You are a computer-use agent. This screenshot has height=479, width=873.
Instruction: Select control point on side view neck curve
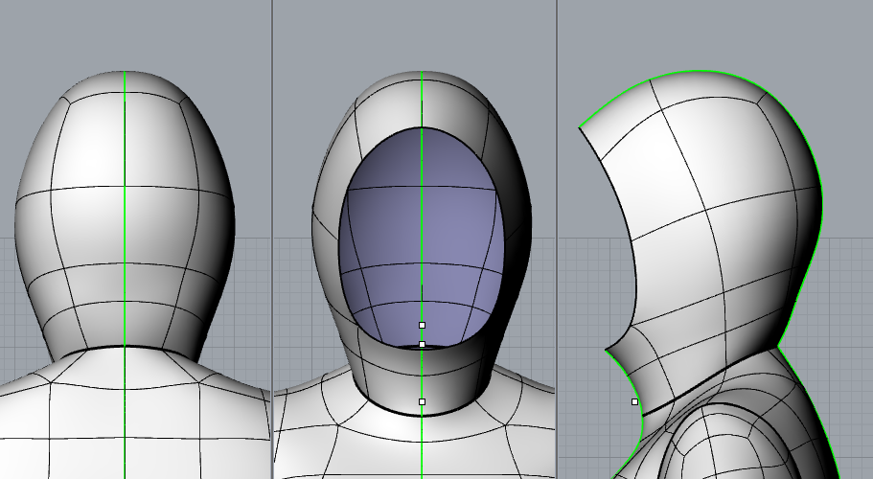[x=634, y=402]
